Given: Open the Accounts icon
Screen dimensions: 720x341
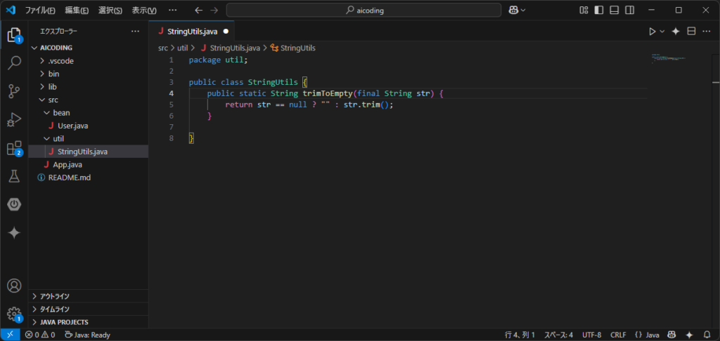Looking at the screenshot, I should 14,286.
